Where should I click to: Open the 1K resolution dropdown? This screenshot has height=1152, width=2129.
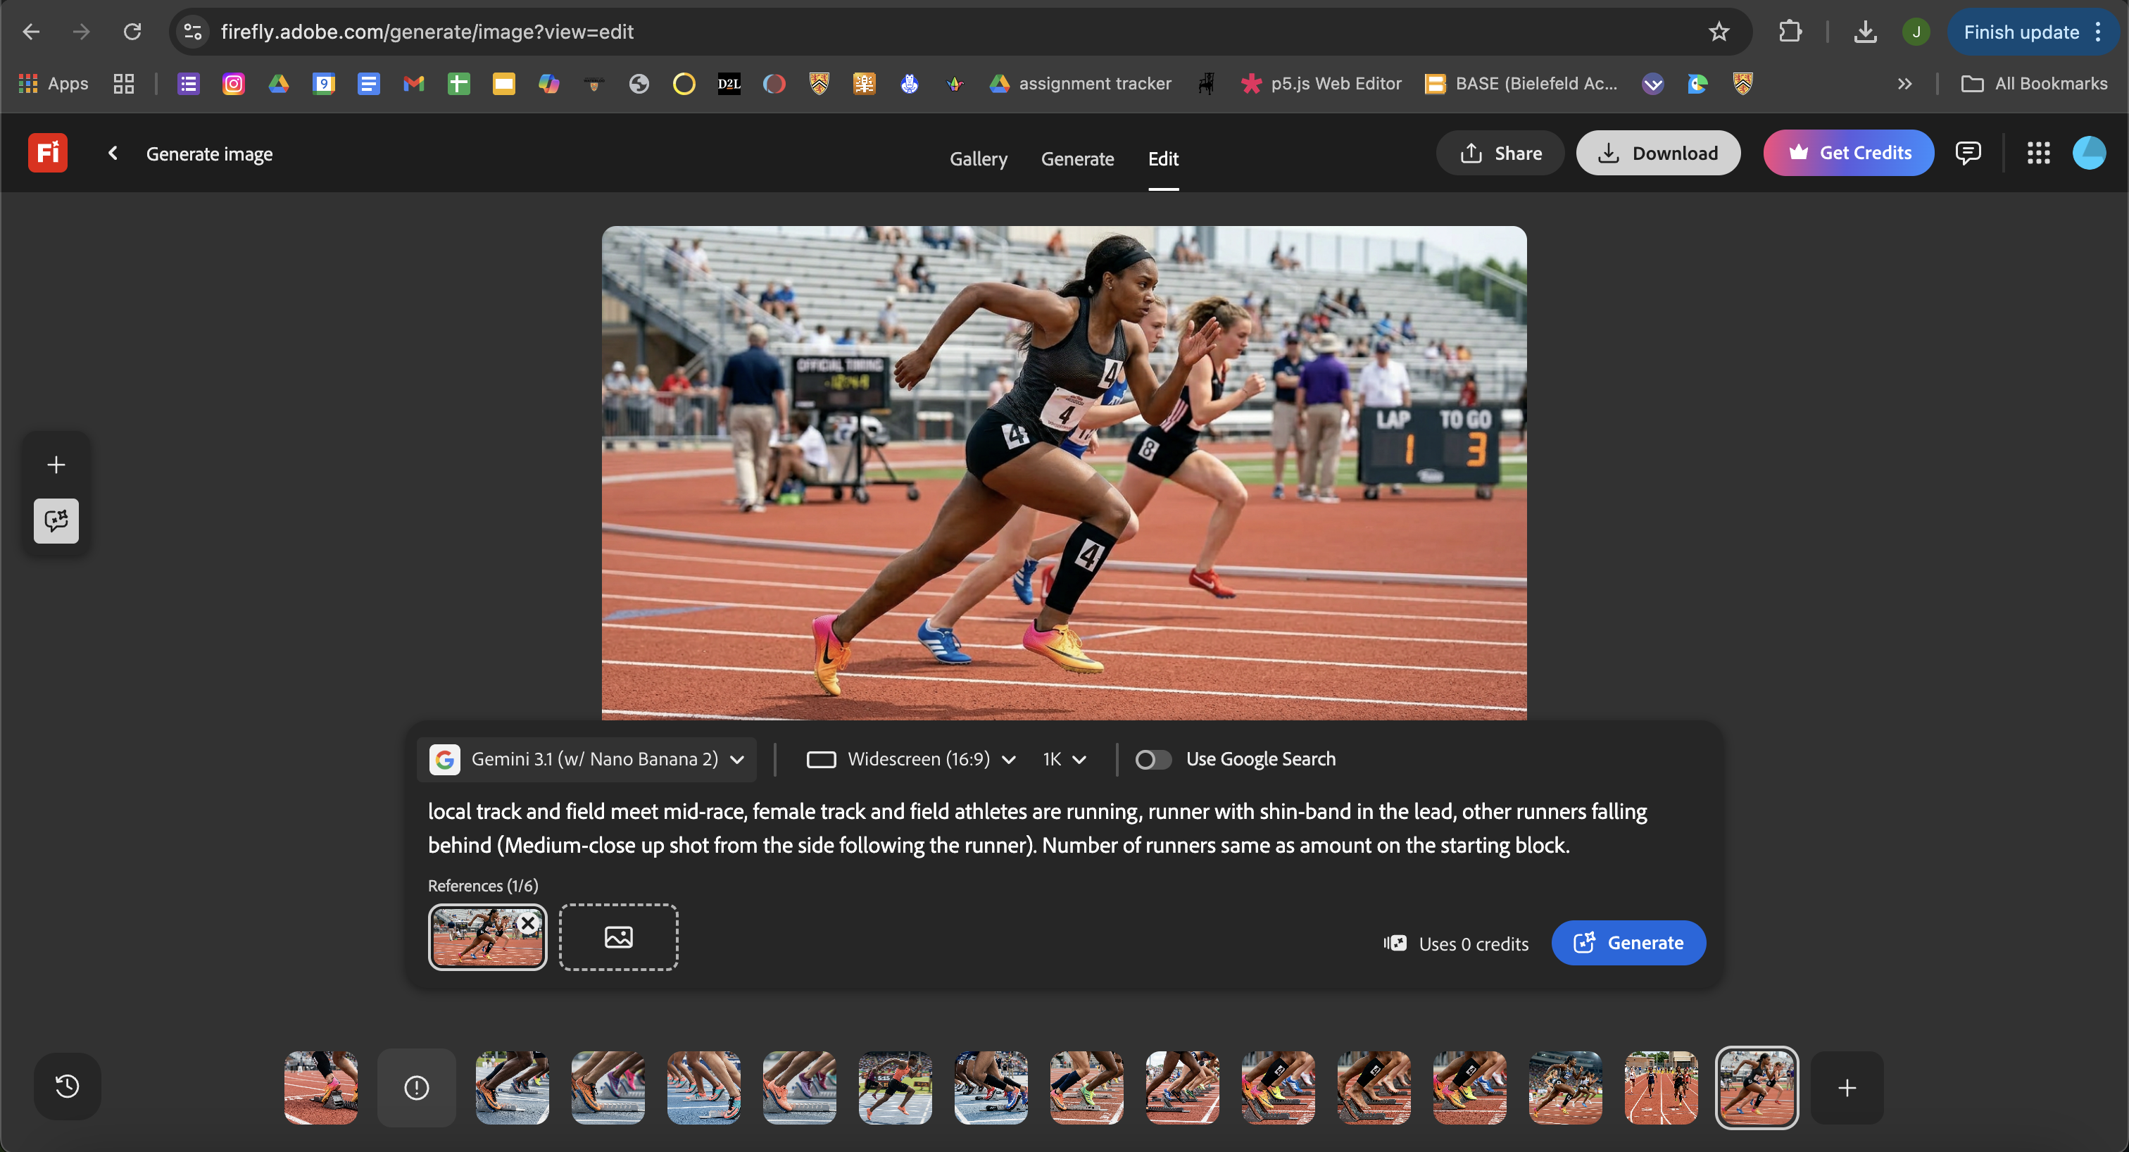coord(1064,758)
